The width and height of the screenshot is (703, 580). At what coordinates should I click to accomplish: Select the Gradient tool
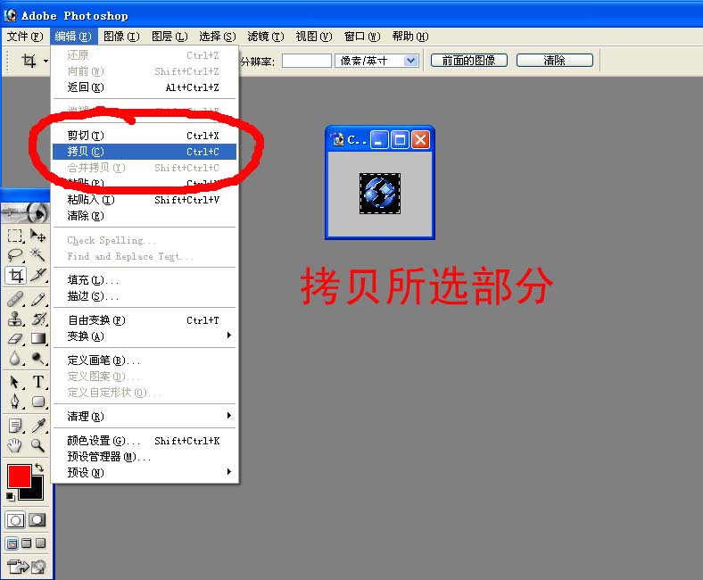[x=37, y=339]
